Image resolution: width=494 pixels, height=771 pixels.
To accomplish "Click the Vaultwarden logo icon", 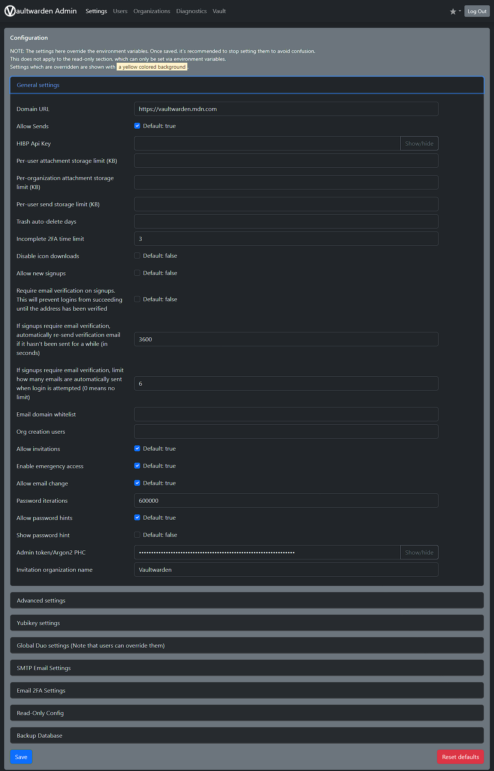I will tap(10, 11).
